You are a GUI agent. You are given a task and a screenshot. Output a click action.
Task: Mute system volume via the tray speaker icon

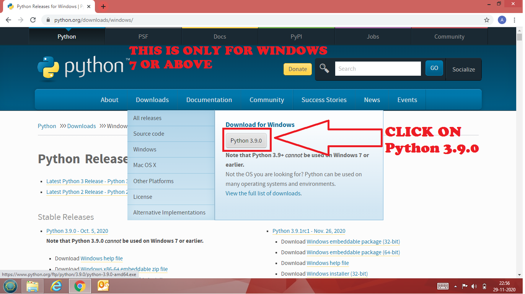473,286
